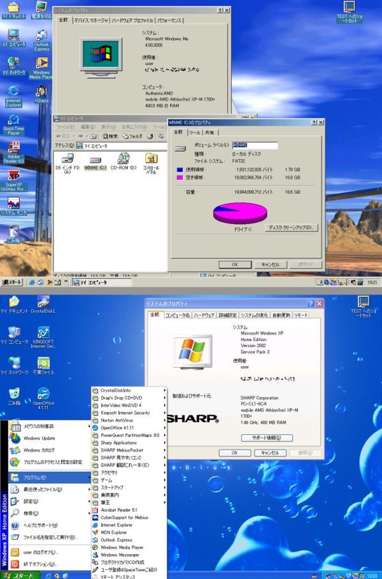Viewport: 382px width, 579px height.
Task: Open the CrystalDiskInfo desktop shortcut icon
Action: tap(43, 302)
